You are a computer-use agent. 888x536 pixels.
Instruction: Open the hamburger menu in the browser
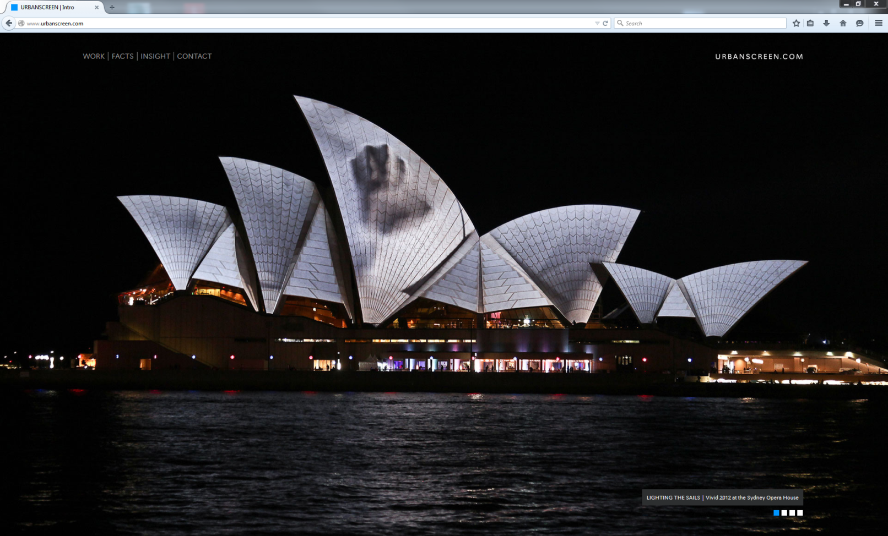(x=879, y=23)
